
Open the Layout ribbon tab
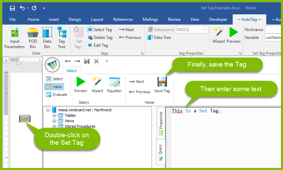point(97,19)
